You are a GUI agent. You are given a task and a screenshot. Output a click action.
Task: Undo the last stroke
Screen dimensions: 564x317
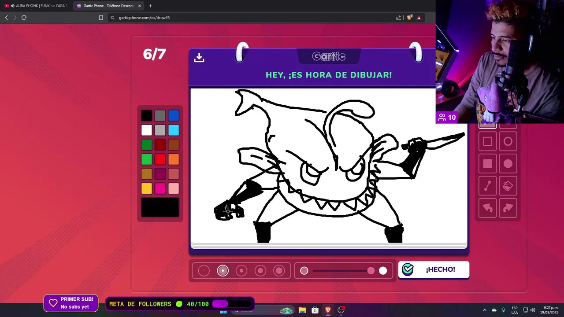pyautogui.click(x=487, y=208)
